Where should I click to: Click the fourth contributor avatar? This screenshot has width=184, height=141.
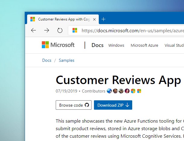[x=127, y=91]
